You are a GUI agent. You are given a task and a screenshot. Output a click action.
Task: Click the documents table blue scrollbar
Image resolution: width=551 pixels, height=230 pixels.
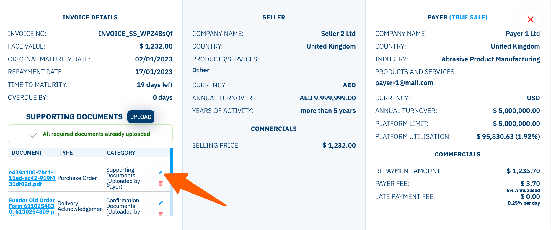172,181
